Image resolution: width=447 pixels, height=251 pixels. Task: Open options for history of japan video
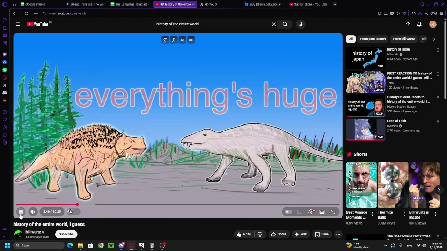tap(438, 50)
